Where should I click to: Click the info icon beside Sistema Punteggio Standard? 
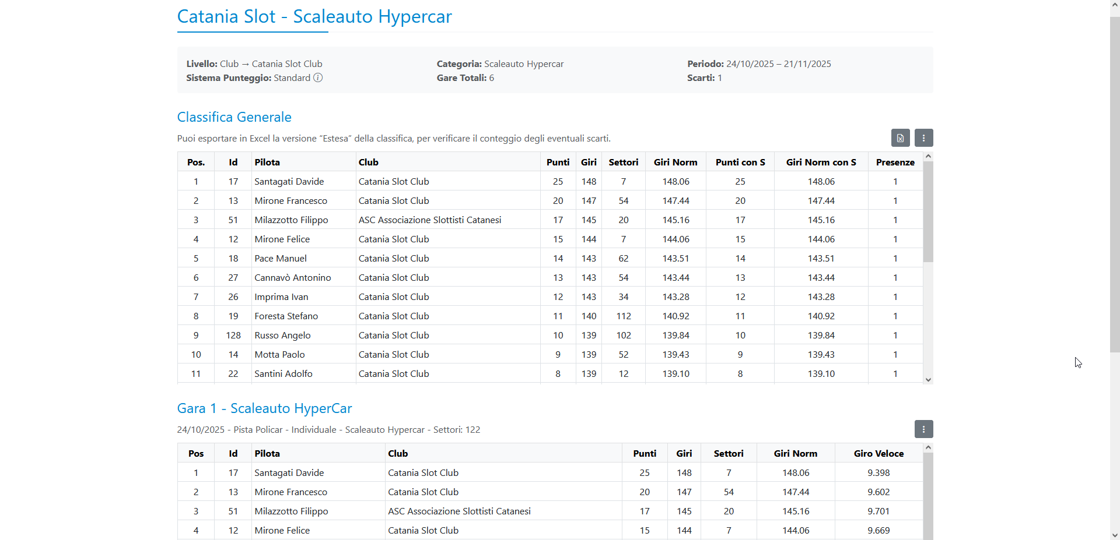[318, 78]
